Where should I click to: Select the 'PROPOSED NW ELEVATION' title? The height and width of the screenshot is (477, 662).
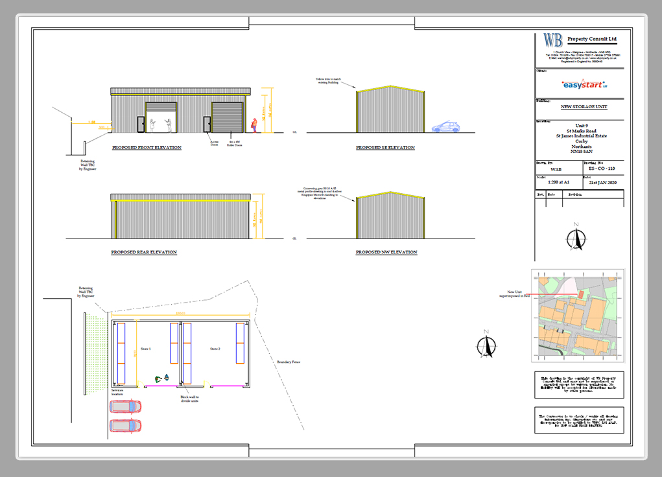386,252
